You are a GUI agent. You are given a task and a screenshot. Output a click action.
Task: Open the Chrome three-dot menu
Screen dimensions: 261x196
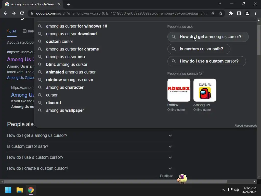pyautogui.click(x=255, y=13)
